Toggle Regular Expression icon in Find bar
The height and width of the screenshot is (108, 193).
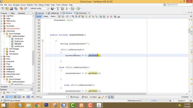106,97
